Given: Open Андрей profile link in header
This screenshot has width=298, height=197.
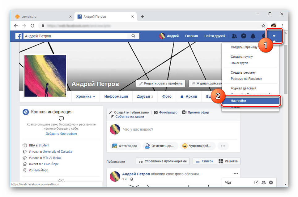Looking at the screenshot, I should coord(169,36).
